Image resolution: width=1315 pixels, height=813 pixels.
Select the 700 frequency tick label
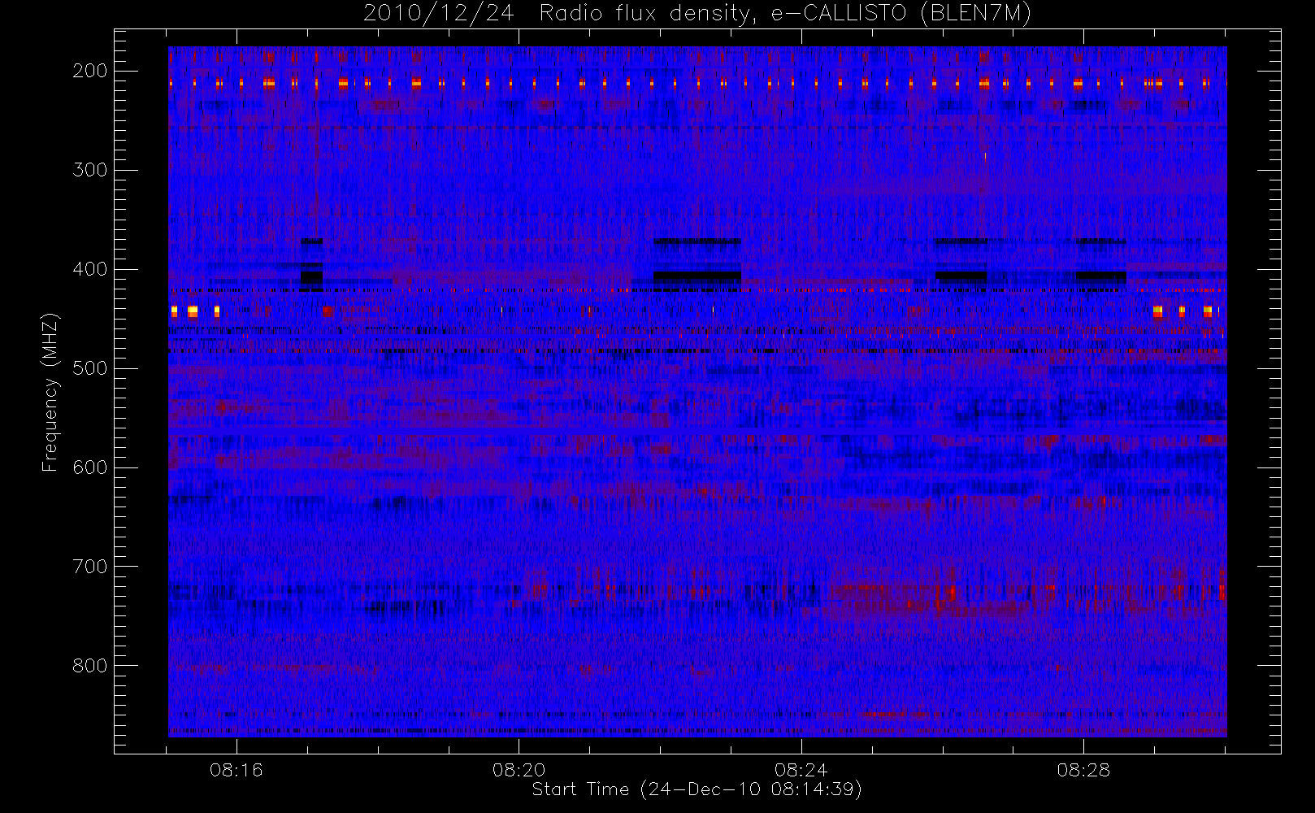coord(90,567)
